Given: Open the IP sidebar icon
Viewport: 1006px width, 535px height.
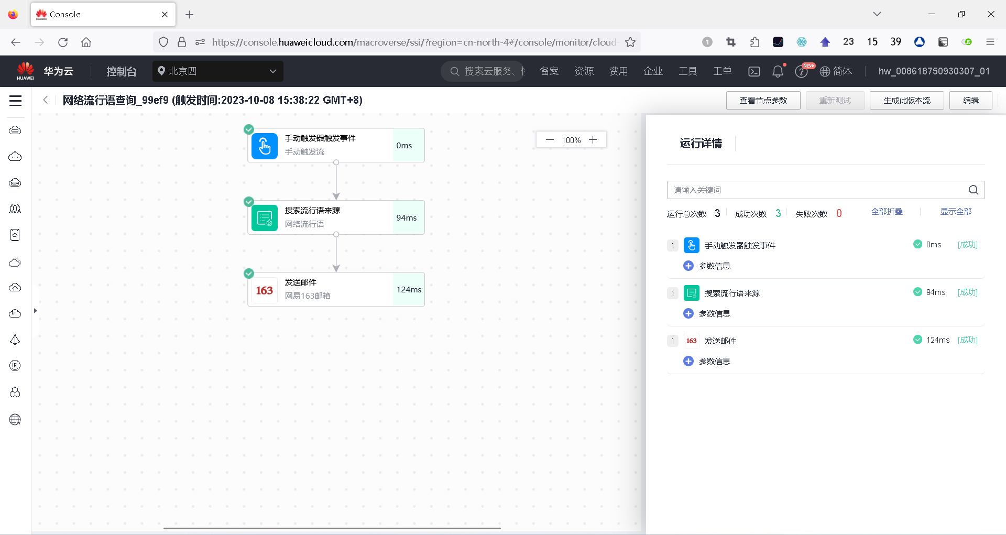Looking at the screenshot, I should 15,366.
